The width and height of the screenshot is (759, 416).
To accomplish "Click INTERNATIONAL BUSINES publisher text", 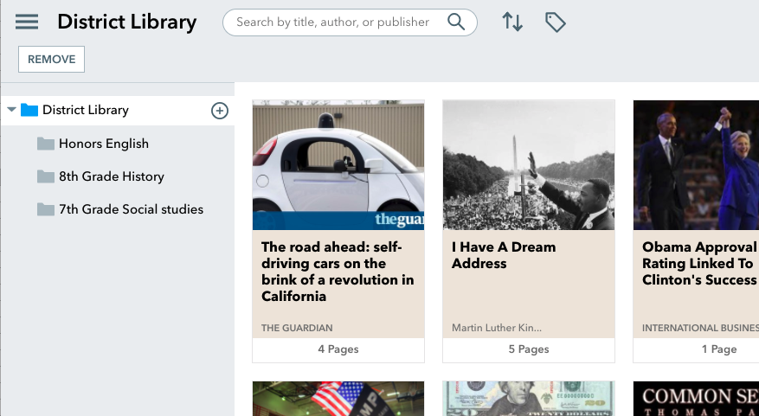I will click(x=700, y=328).
